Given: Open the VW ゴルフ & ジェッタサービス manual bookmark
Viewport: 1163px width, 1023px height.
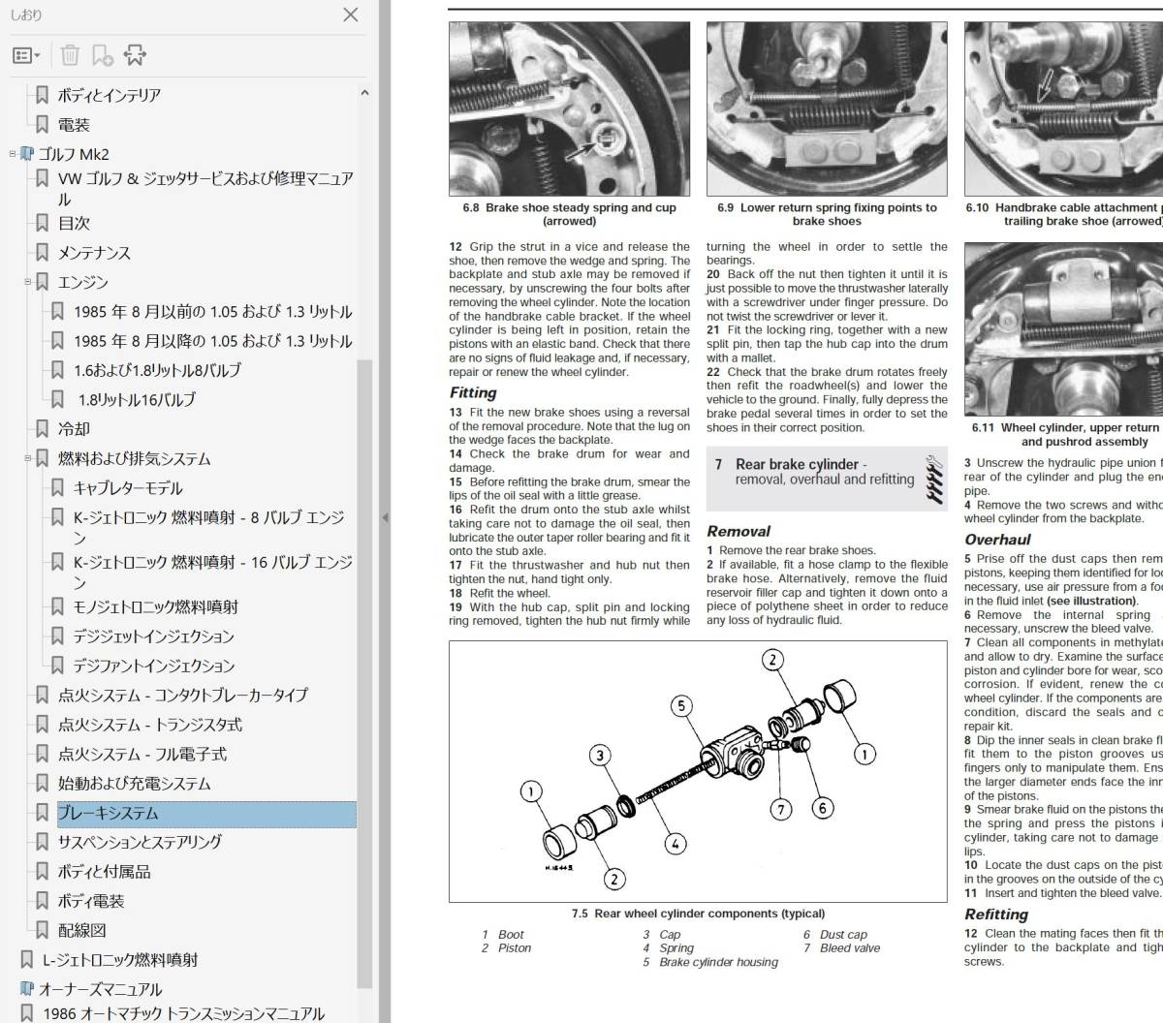Looking at the screenshot, I should click(x=205, y=189).
